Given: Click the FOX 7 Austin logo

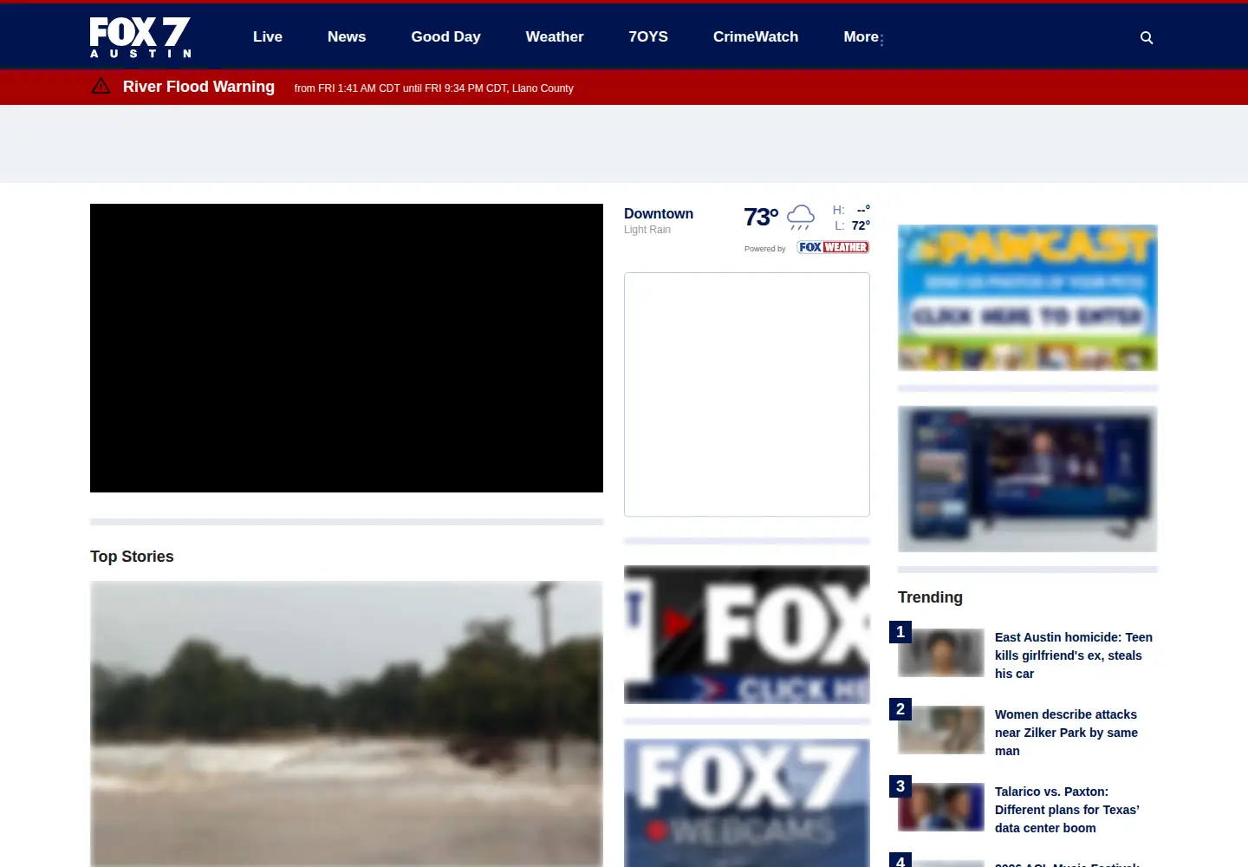Looking at the screenshot, I should click(x=140, y=37).
